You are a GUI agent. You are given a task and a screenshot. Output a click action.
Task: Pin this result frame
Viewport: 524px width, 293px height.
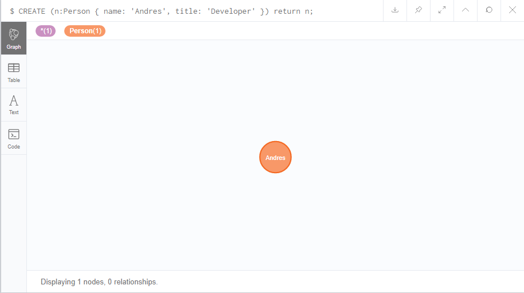click(419, 10)
